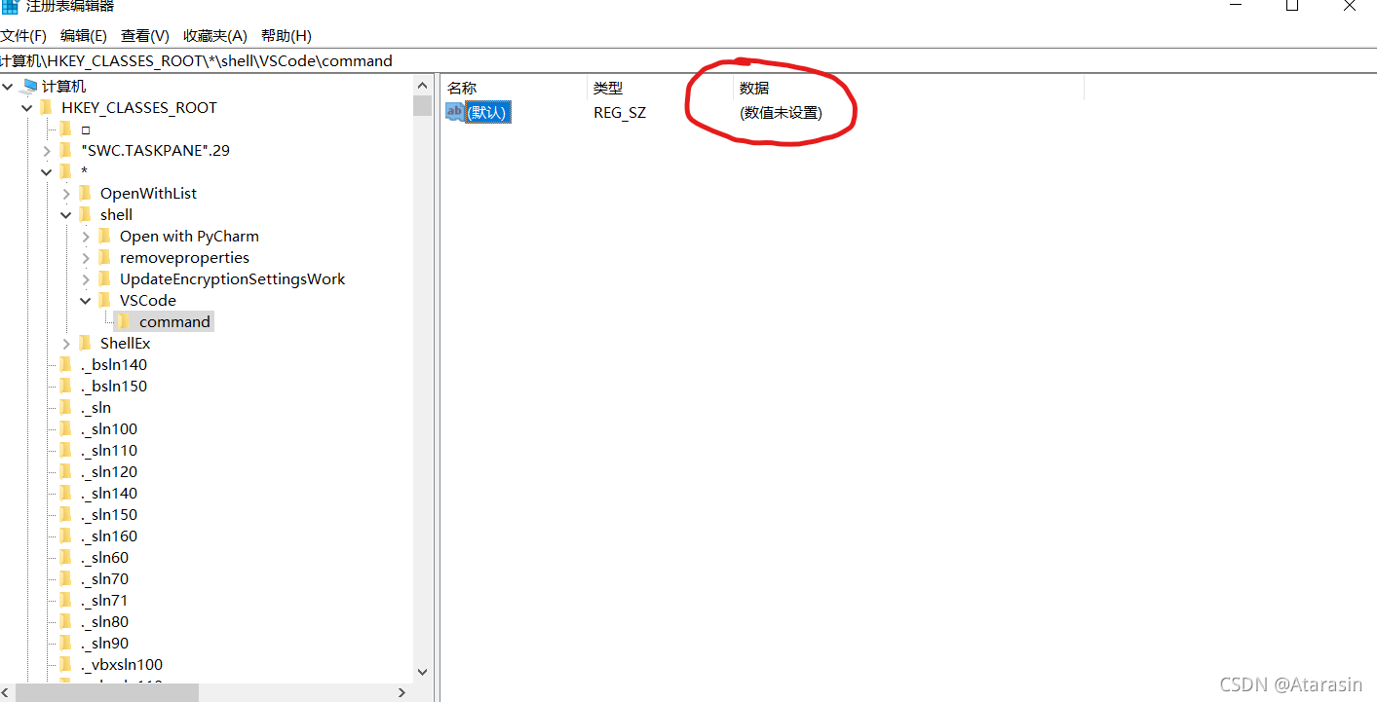The width and height of the screenshot is (1377, 702).
Task: Click the ._sln110 folder icon
Action: click(x=65, y=451)
